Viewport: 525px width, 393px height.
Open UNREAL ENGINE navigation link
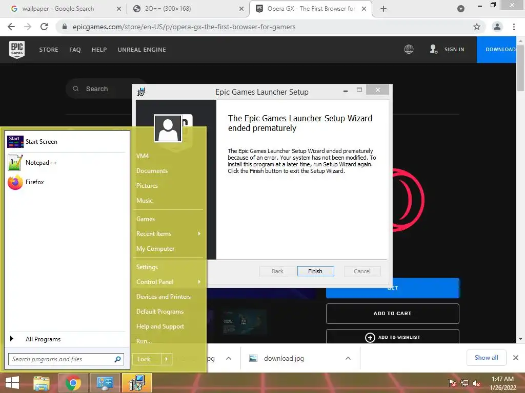point(142,50)
